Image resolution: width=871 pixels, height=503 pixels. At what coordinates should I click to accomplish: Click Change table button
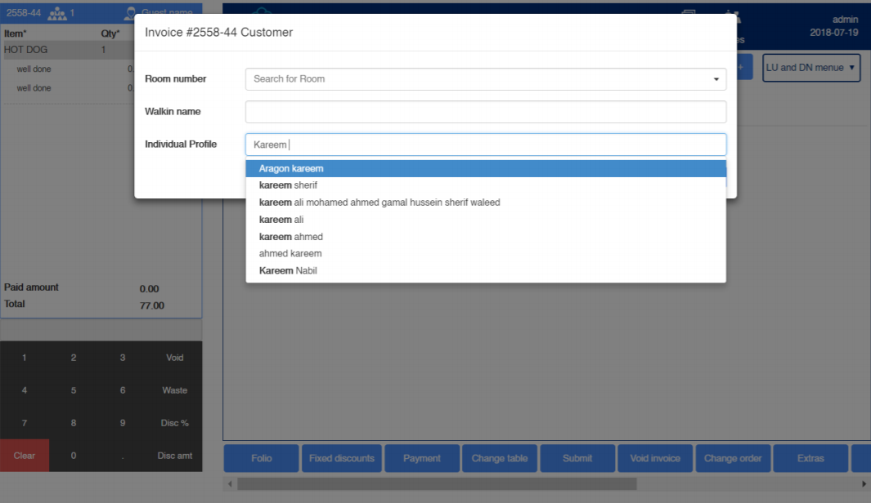pos(500,458)
